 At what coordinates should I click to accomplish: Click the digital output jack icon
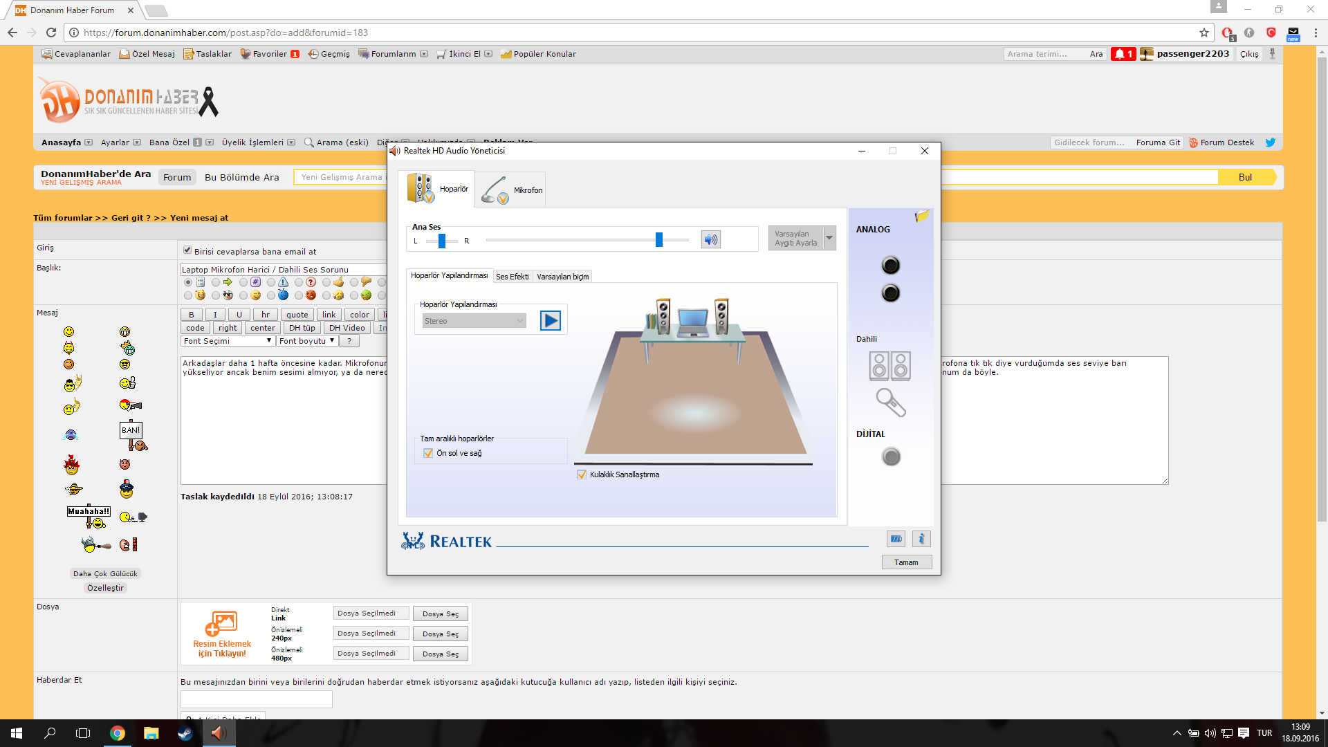tap(891, 456)
